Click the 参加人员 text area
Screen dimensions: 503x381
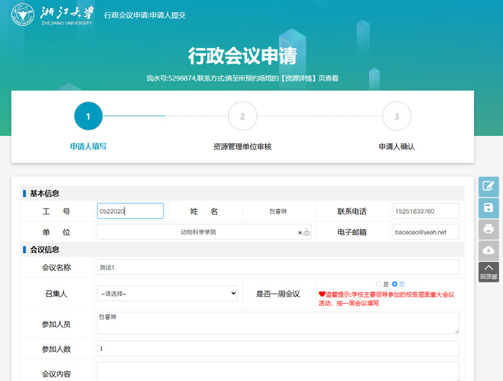coord(278,323)
